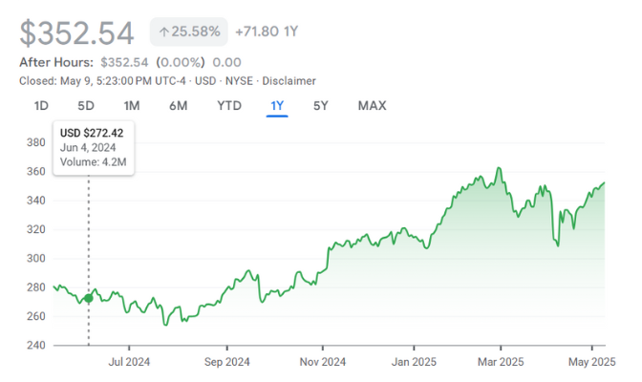Click the May 2025 axis label

click(592, 362)
